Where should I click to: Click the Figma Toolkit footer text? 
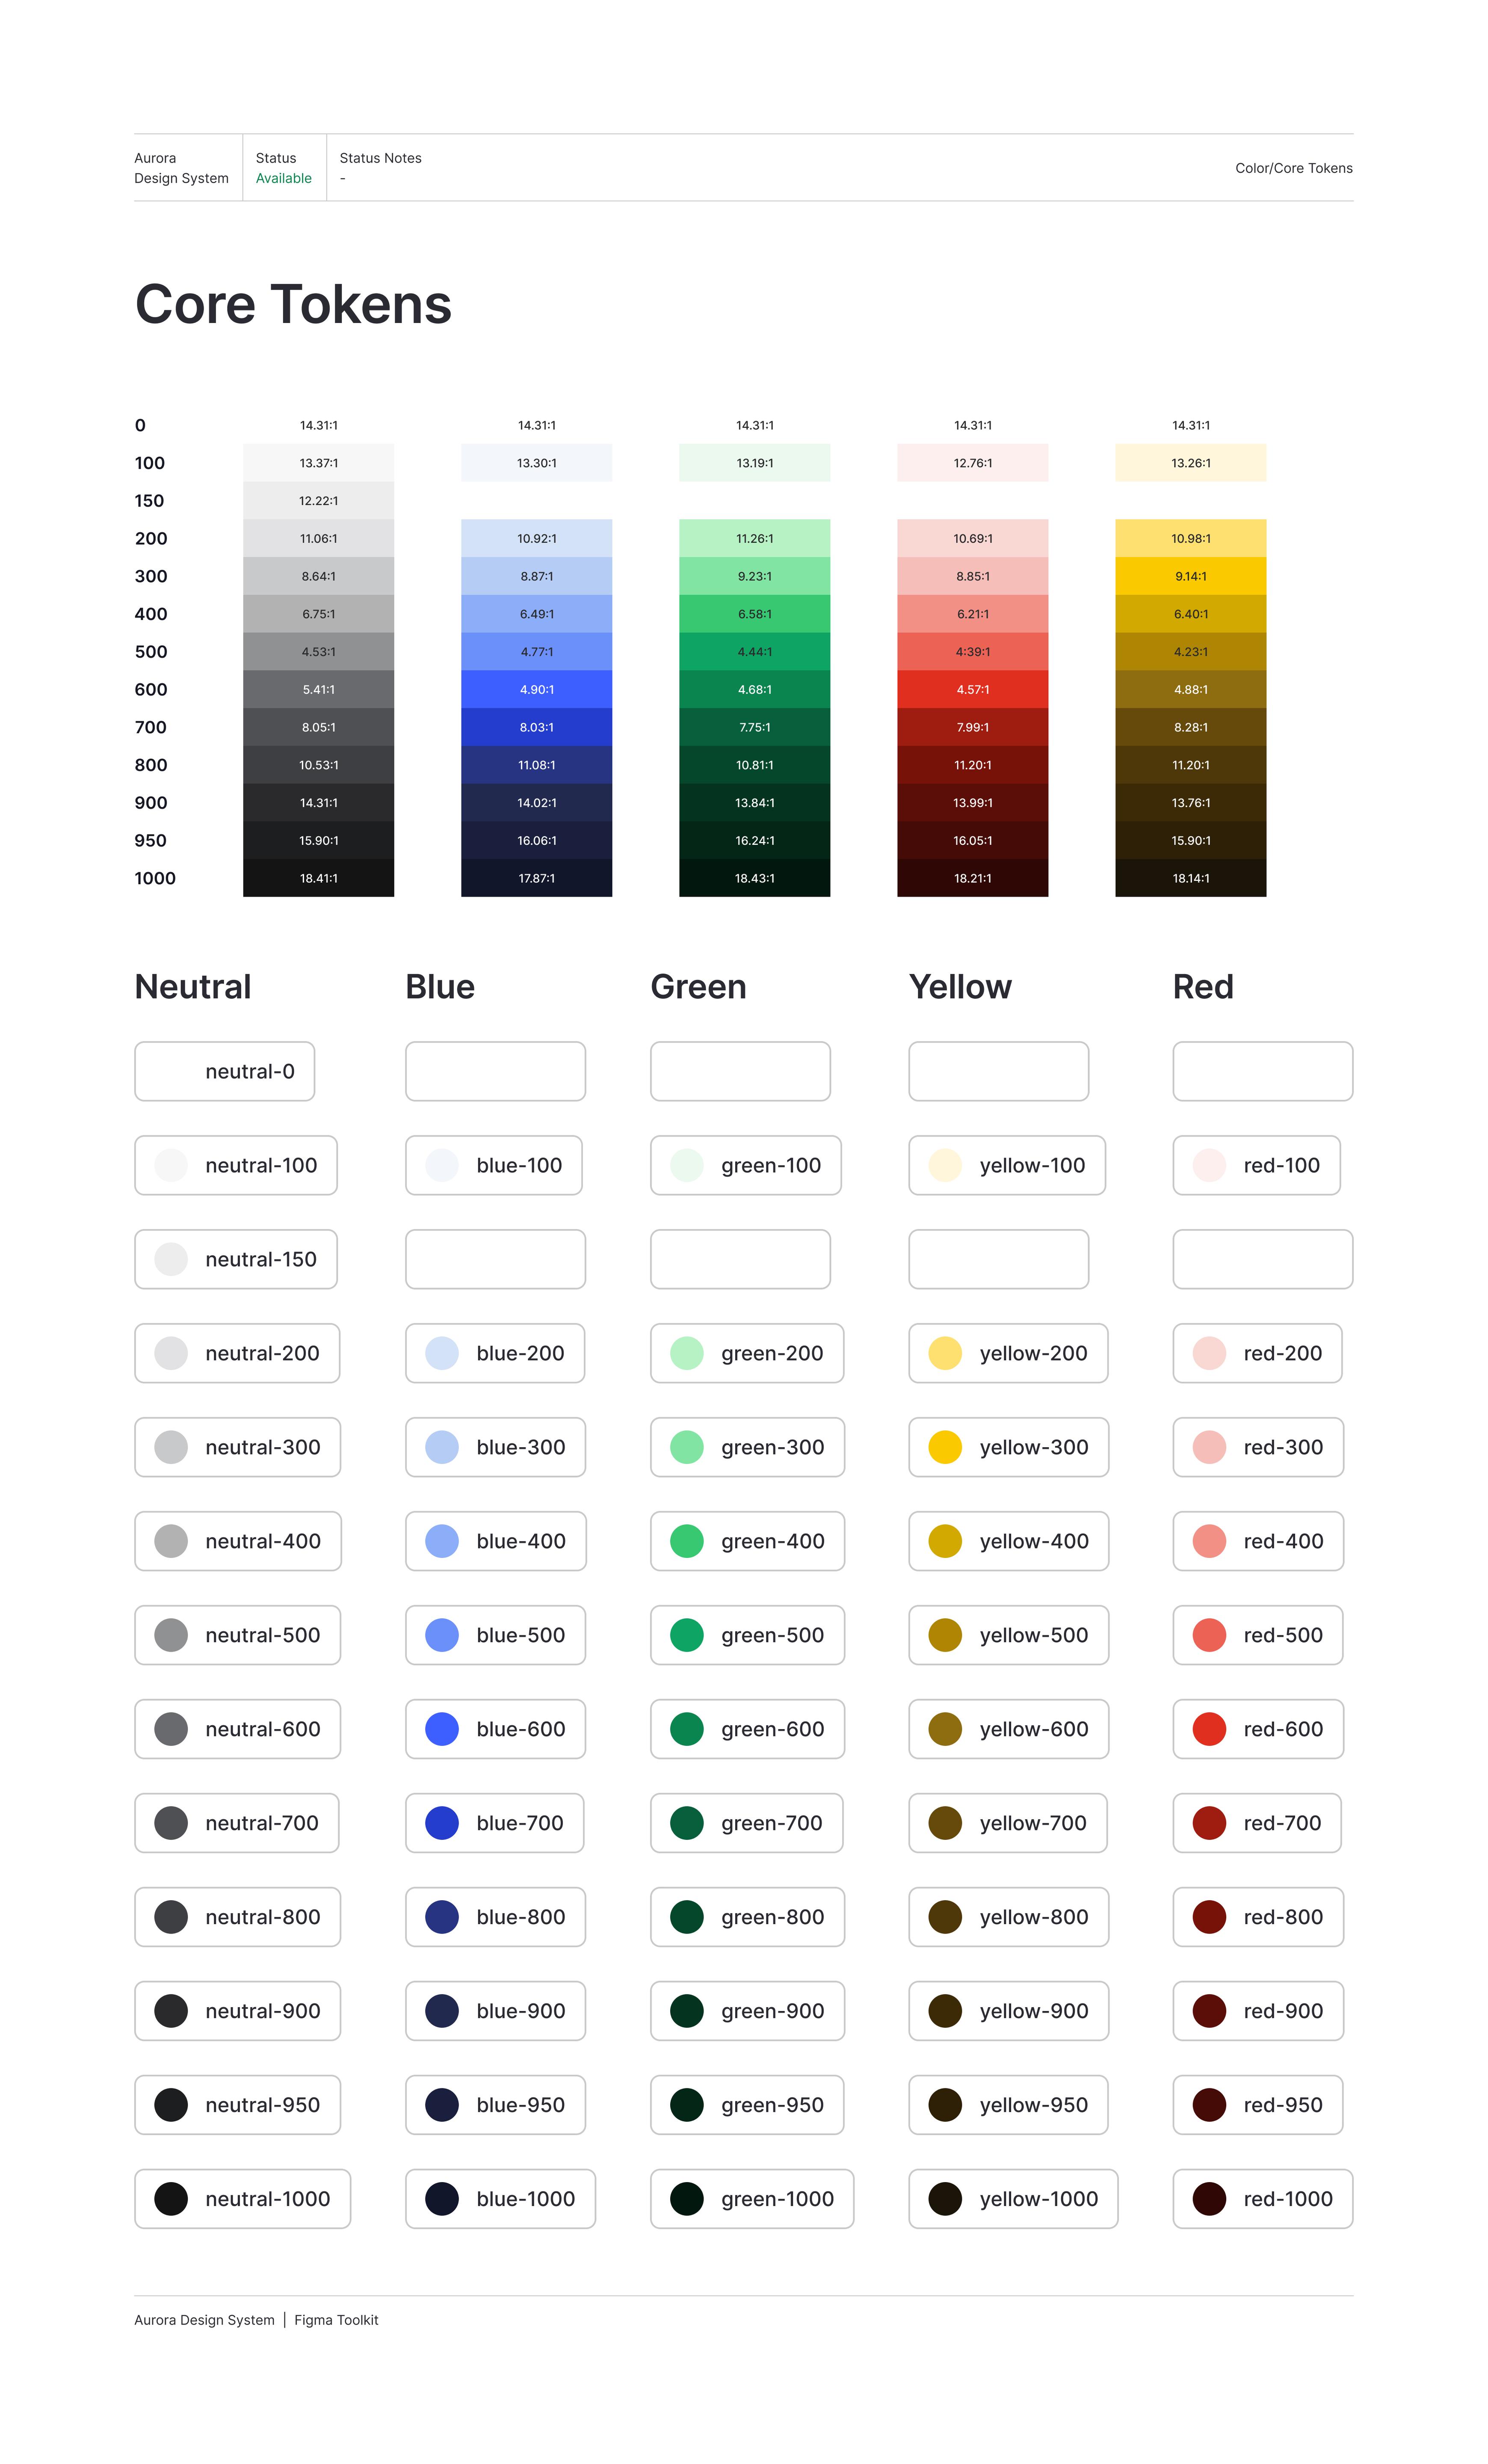[x=336, y=2320]
